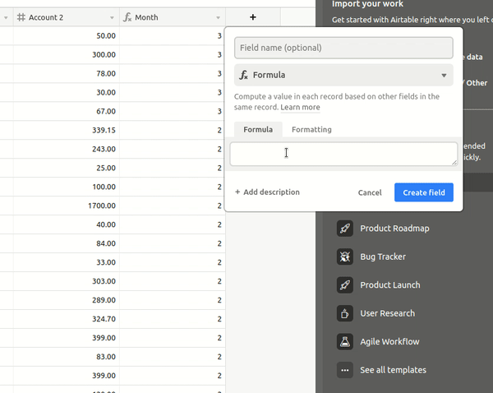Click the User Research template icon
493x393 pixels.
point(344,313)
